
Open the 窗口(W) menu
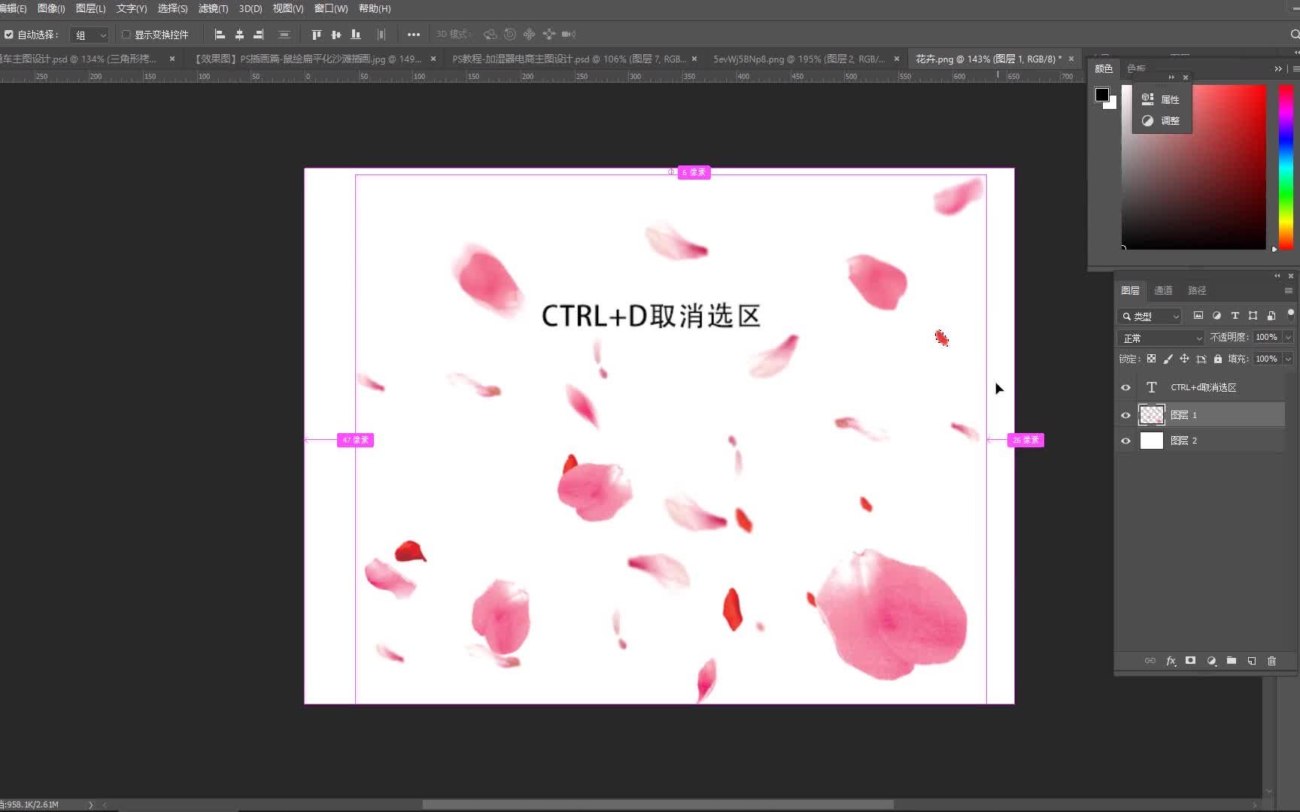(x=331, y=9)
